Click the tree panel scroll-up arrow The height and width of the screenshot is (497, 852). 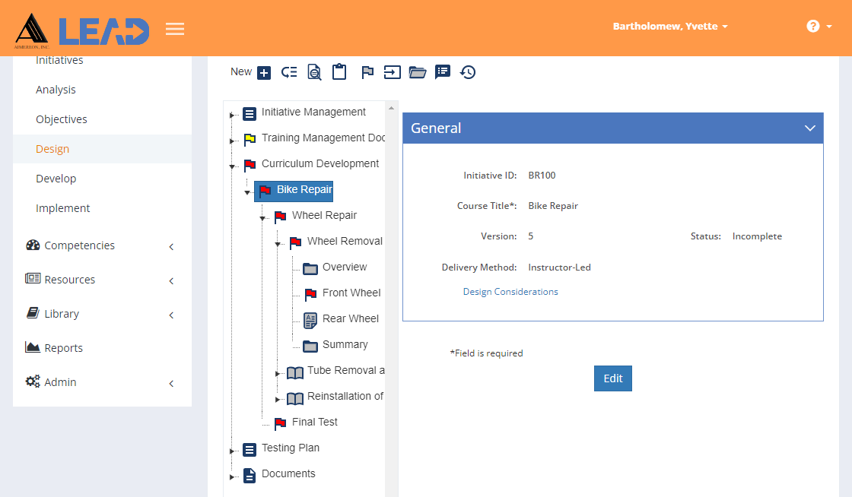pyautogui.click(x=391, y=108)
